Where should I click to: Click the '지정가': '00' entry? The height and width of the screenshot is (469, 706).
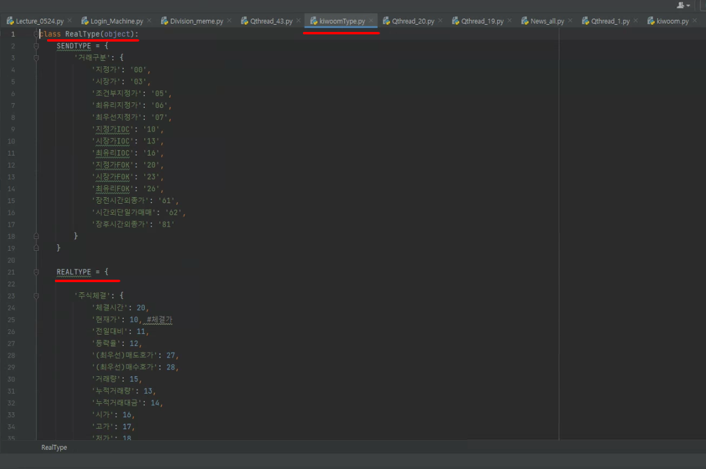(121, 70)
